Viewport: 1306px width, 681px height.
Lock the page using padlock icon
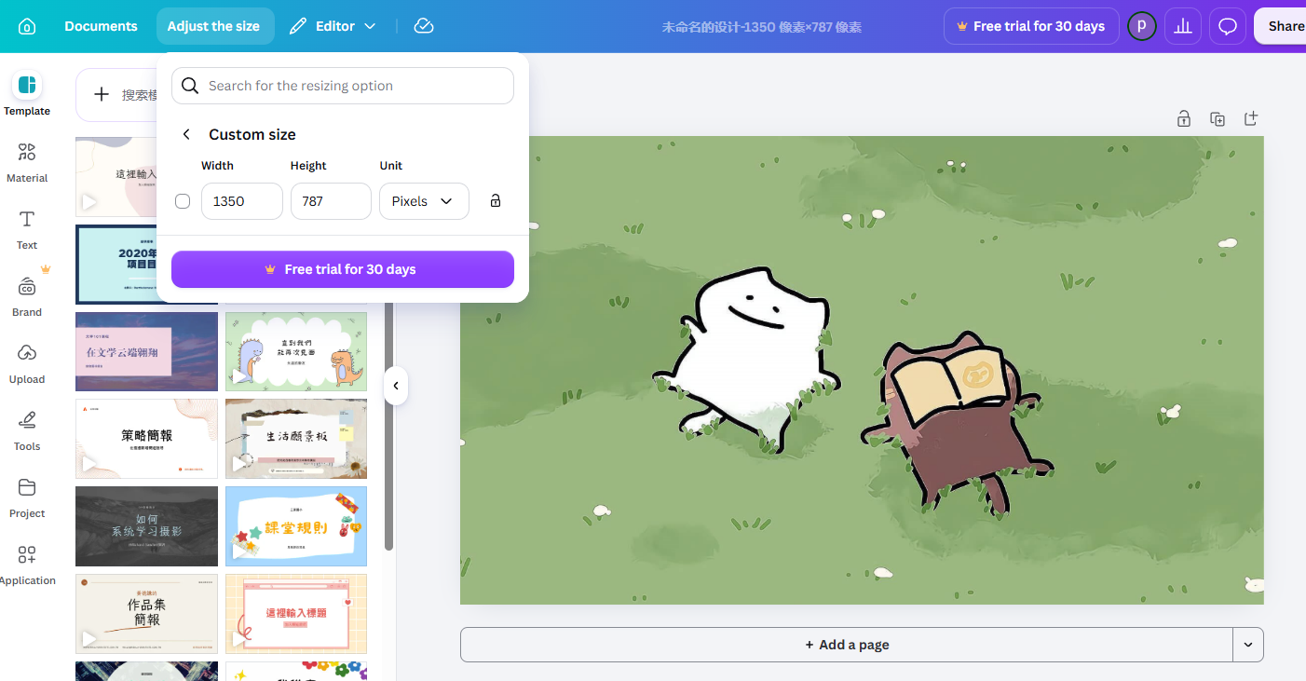point(1183,118)
